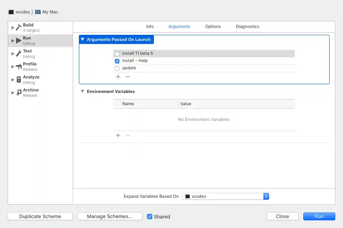Disable the 'install --help' argument

(x=117, y=61)
